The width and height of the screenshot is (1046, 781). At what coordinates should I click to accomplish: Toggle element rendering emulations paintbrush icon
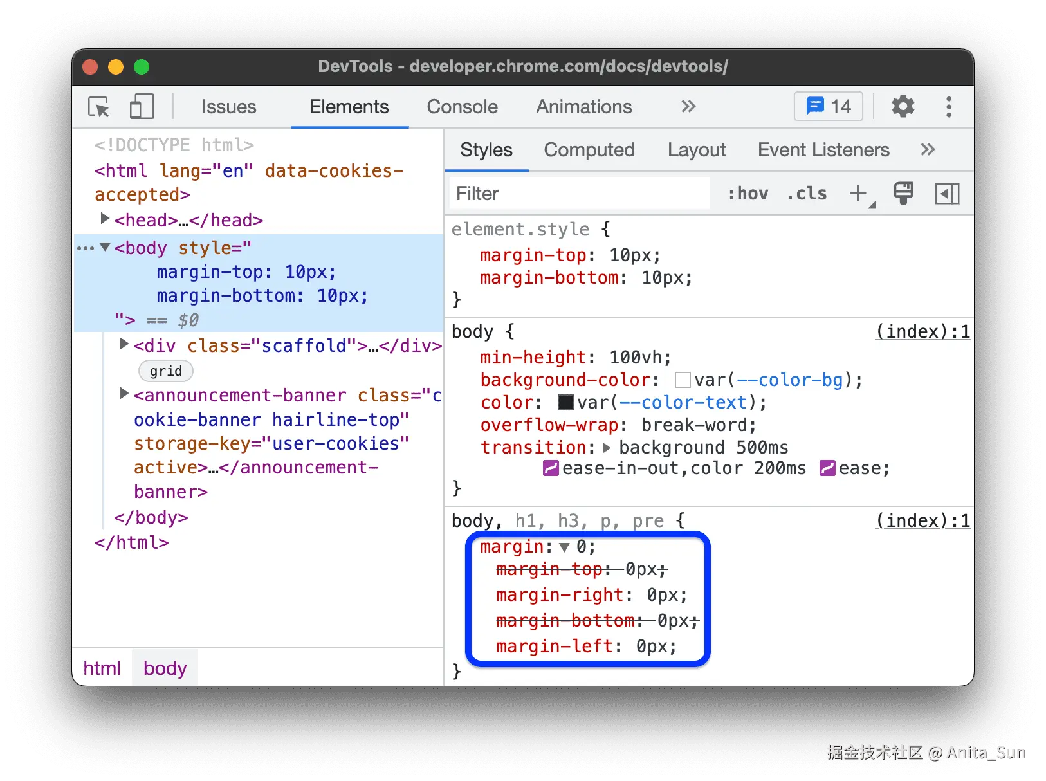click(x=903, y=193)
